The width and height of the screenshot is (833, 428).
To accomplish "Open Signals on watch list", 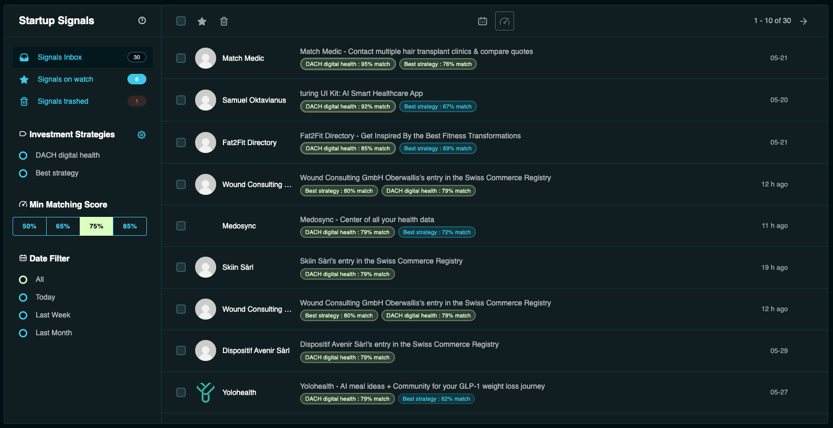I will coord(82,79).
